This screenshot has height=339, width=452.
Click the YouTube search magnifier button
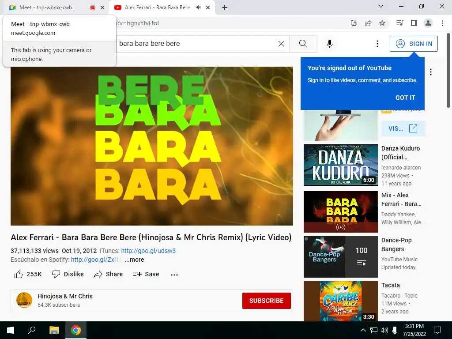click(x=303, y=44)
